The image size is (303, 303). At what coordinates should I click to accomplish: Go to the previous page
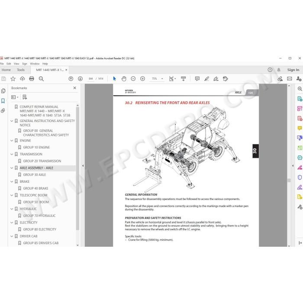71,79
